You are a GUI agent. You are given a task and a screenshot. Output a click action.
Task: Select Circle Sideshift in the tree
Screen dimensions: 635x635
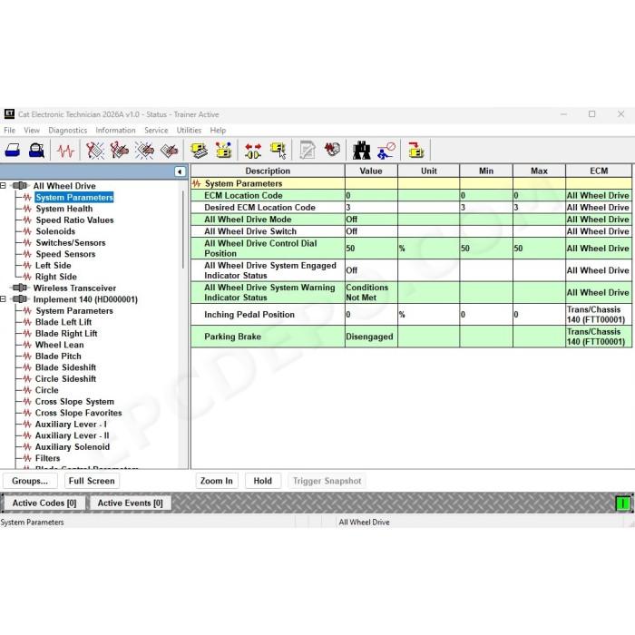(x=65, y=378)
